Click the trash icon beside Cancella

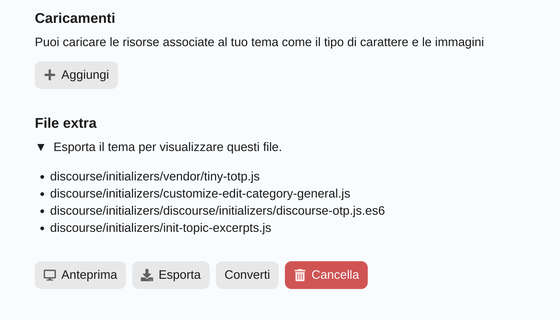click(x=300, y=275)
